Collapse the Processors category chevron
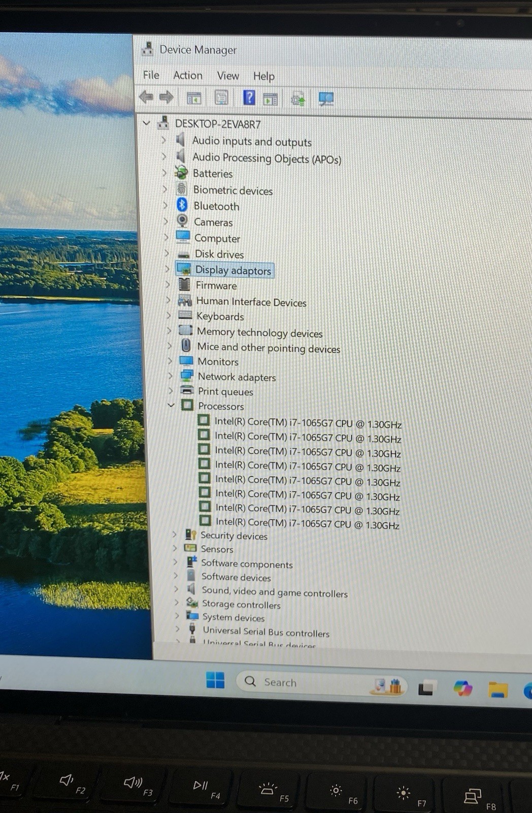Screen dimensions: 532x813 coord(171,405)
